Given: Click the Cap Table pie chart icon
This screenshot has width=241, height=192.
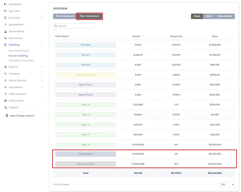Looking at the screenshot, I should point(6,11).
